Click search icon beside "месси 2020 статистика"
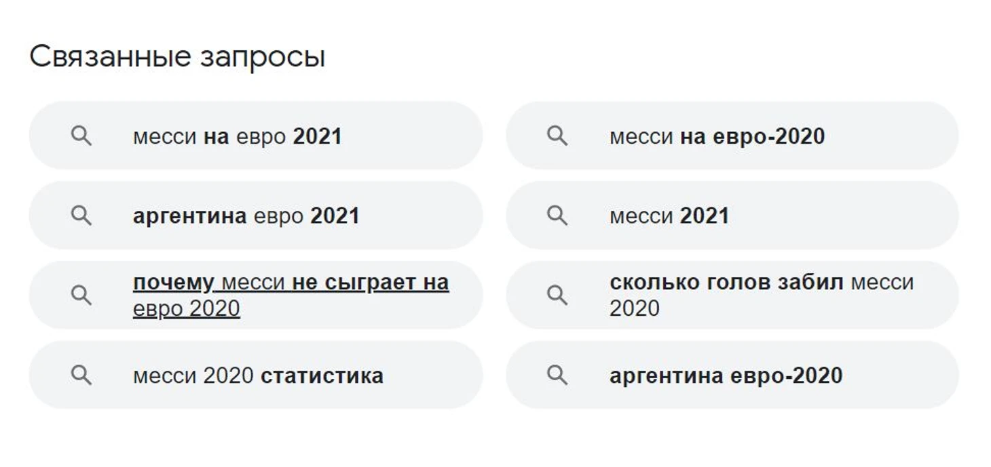The image size is (991, 467). (x=81, y=375)
